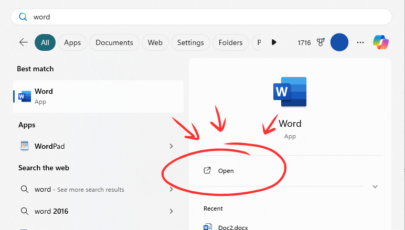Select the "word 2016" web suggestion

(99, 211)
